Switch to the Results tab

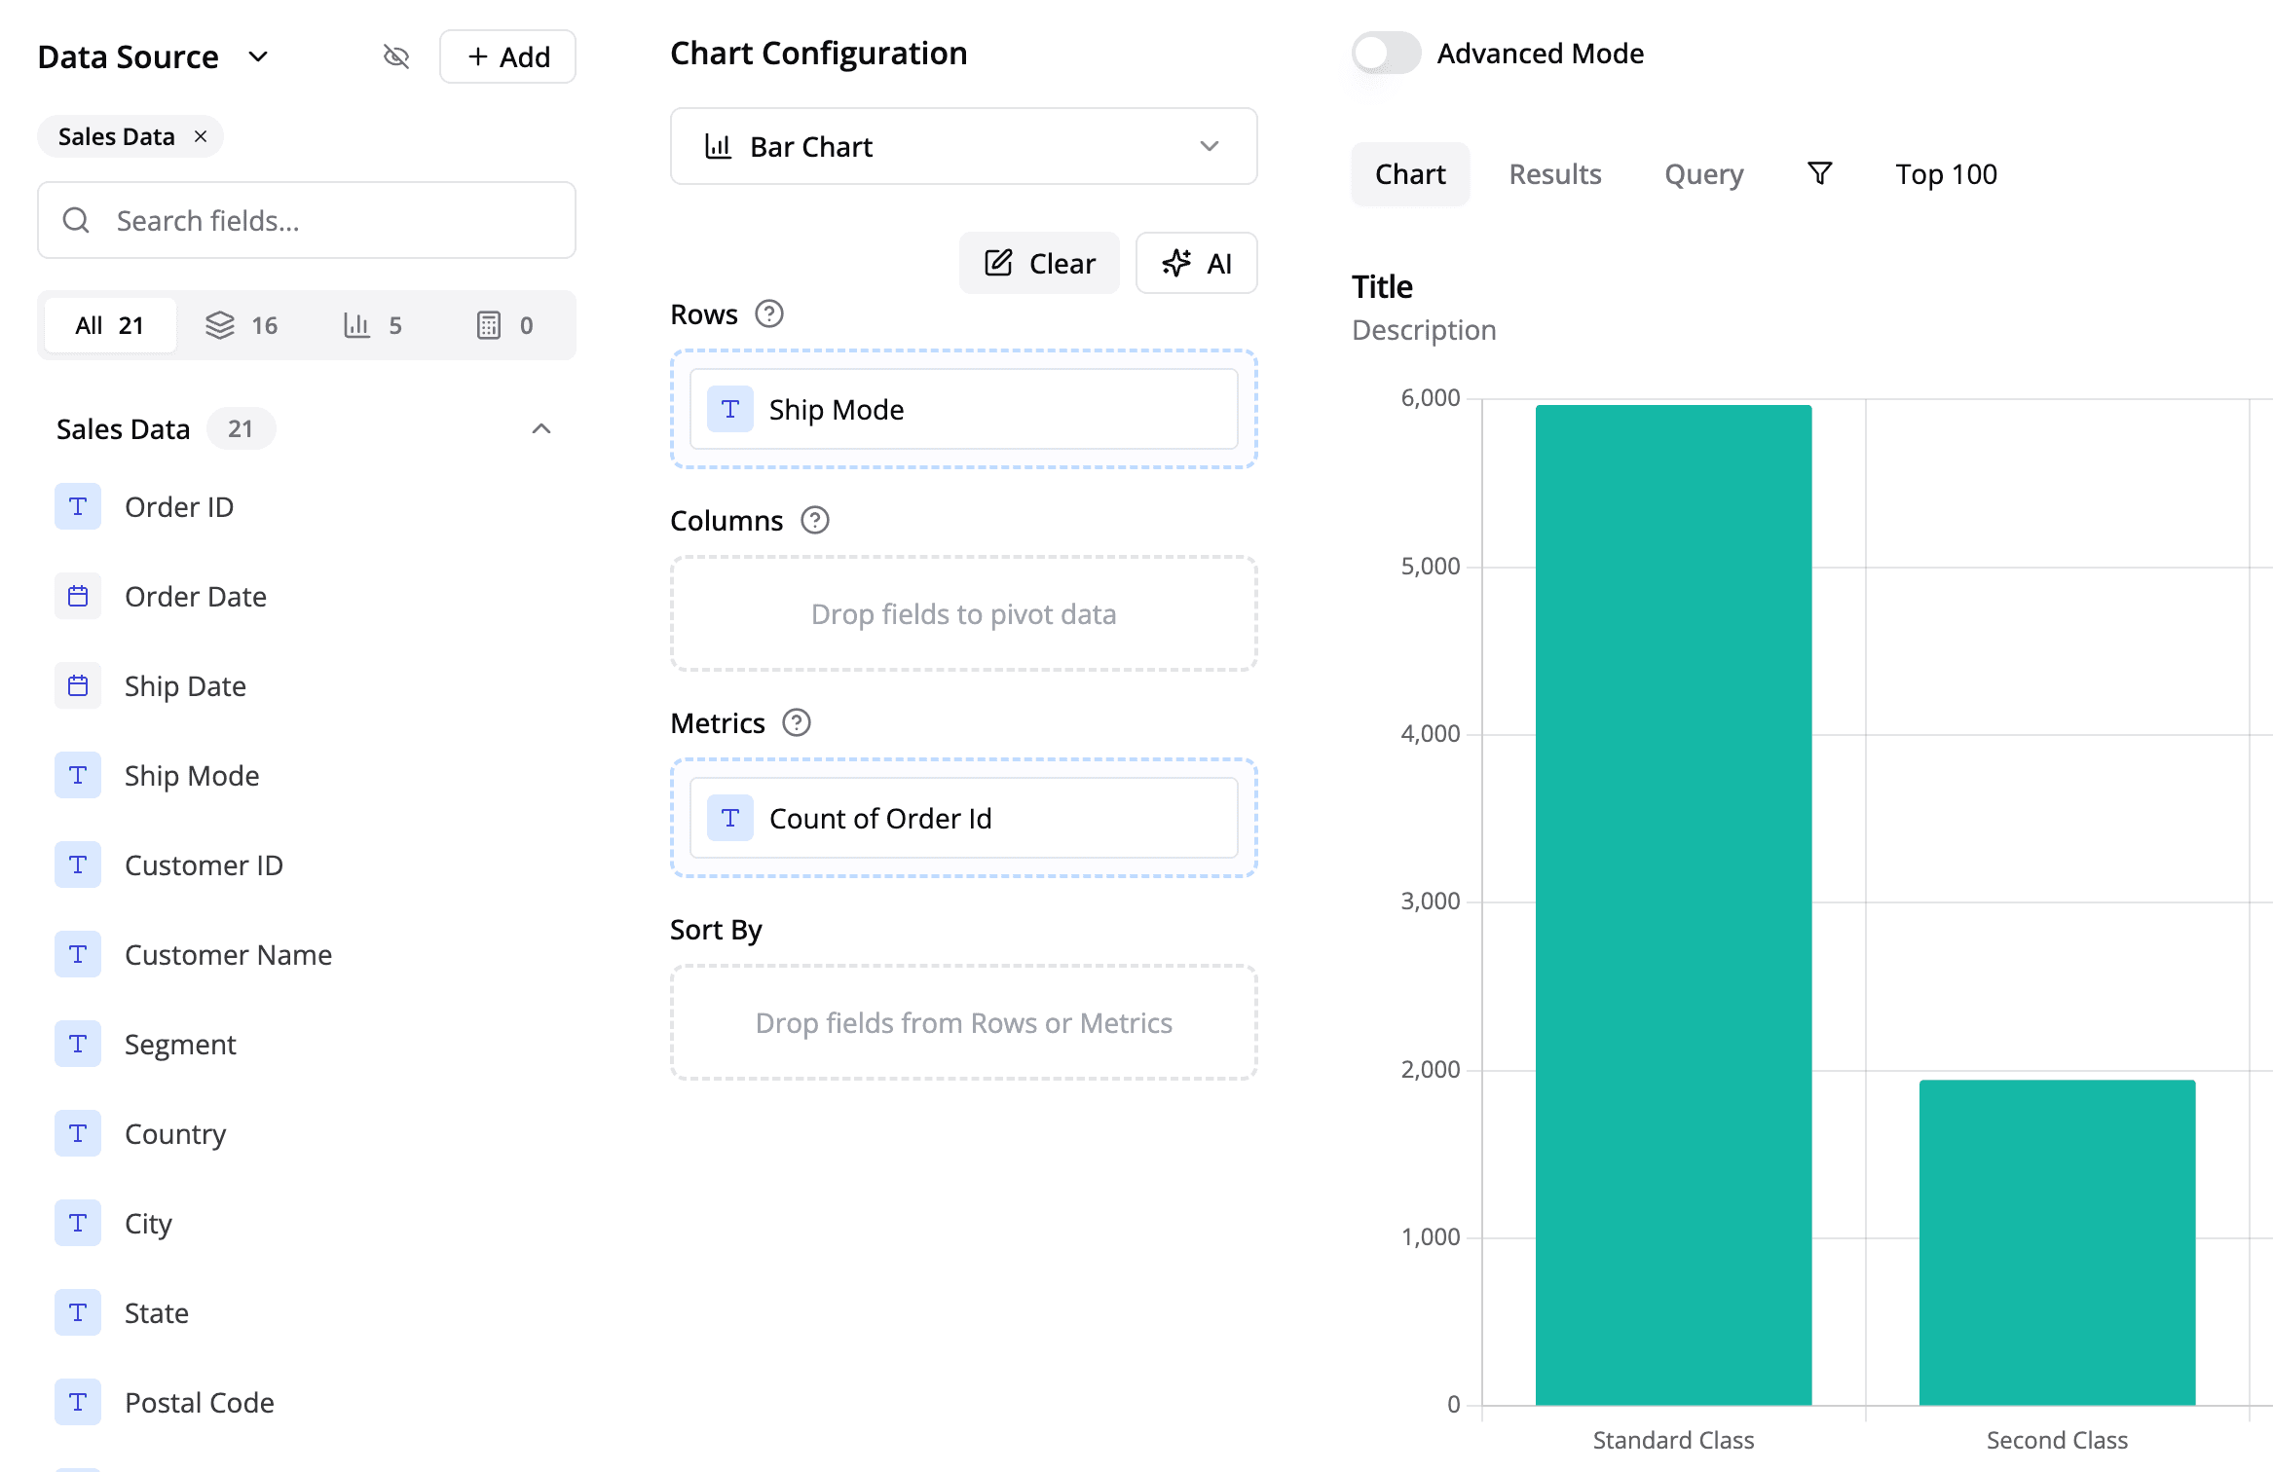[1554, 174]
